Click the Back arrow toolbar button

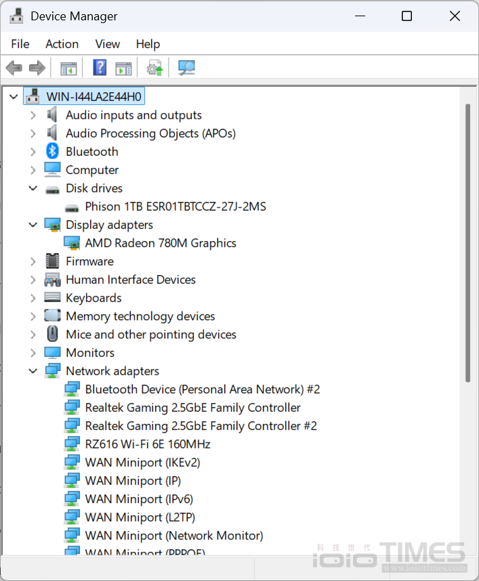(x=14, y=68)
